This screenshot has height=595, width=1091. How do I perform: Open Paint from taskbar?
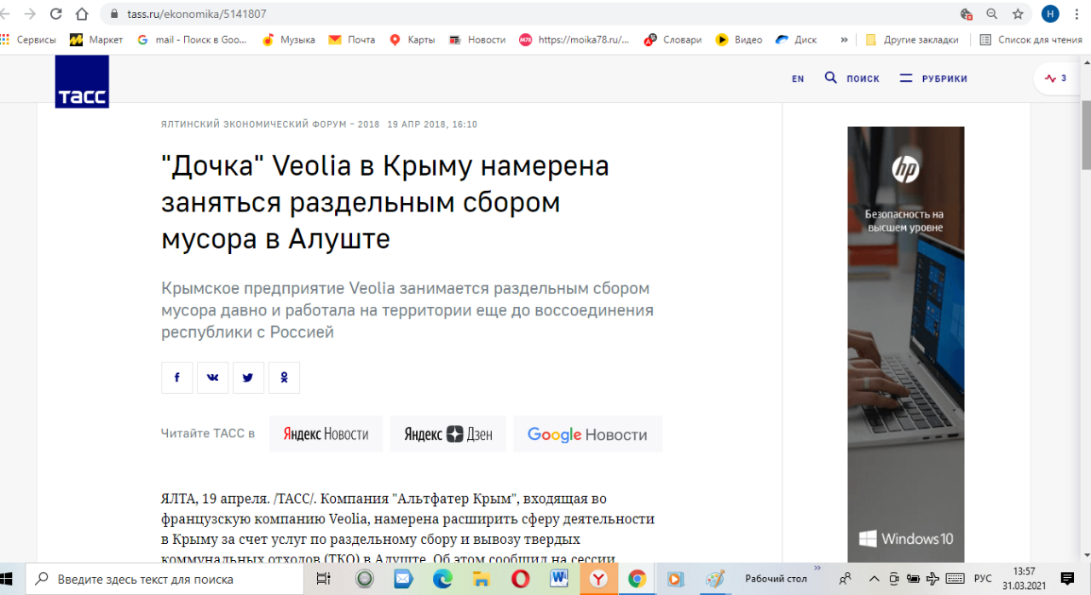click(714, 579)
